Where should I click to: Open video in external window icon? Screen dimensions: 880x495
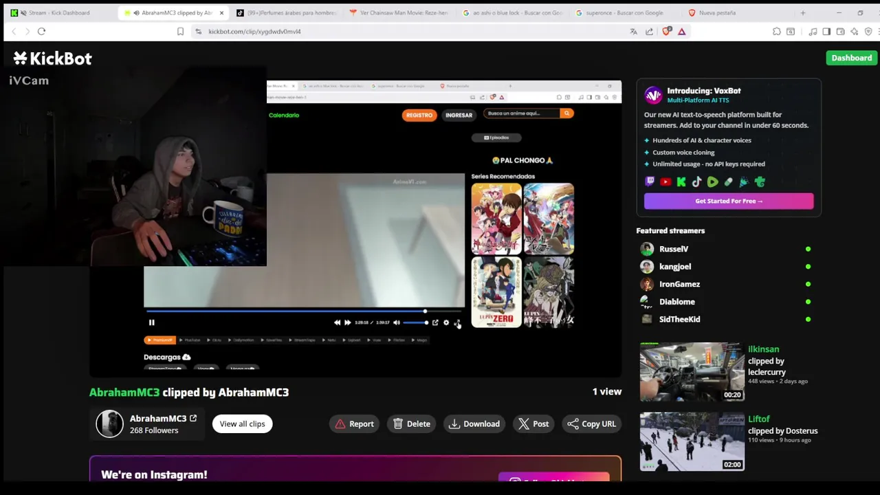435,322
